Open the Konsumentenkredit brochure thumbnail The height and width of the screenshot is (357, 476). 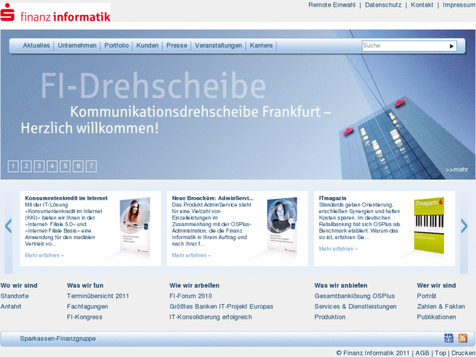pyautogui.click(x=136, y=227)
